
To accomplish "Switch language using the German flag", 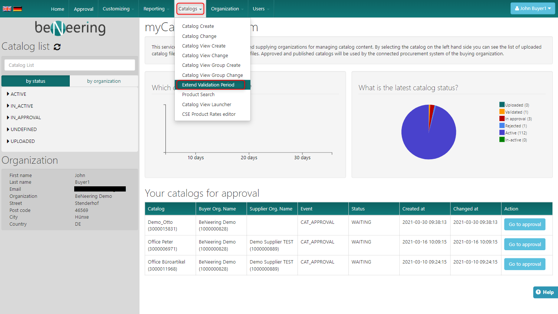I will [17, 9].
